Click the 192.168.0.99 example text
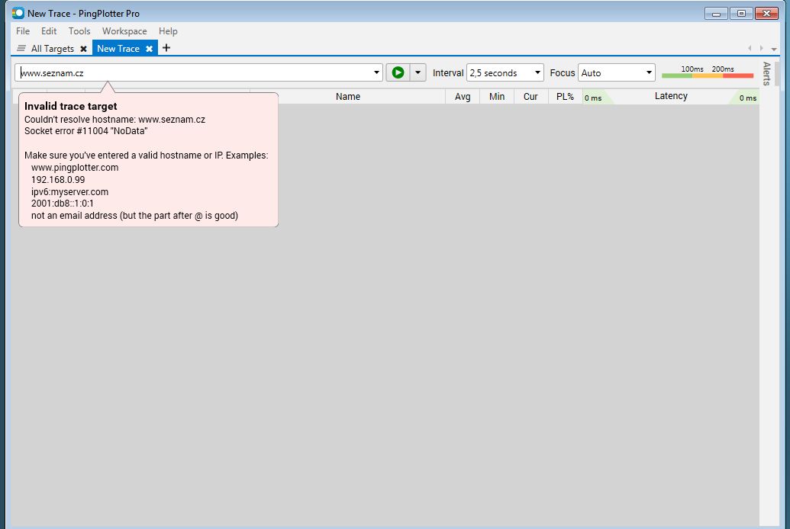This screenshot has width=790, height=529. pyautogui.click(x=58, y=180)
